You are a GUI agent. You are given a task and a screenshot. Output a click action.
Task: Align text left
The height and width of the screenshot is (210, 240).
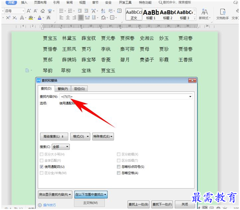[61, 18]
